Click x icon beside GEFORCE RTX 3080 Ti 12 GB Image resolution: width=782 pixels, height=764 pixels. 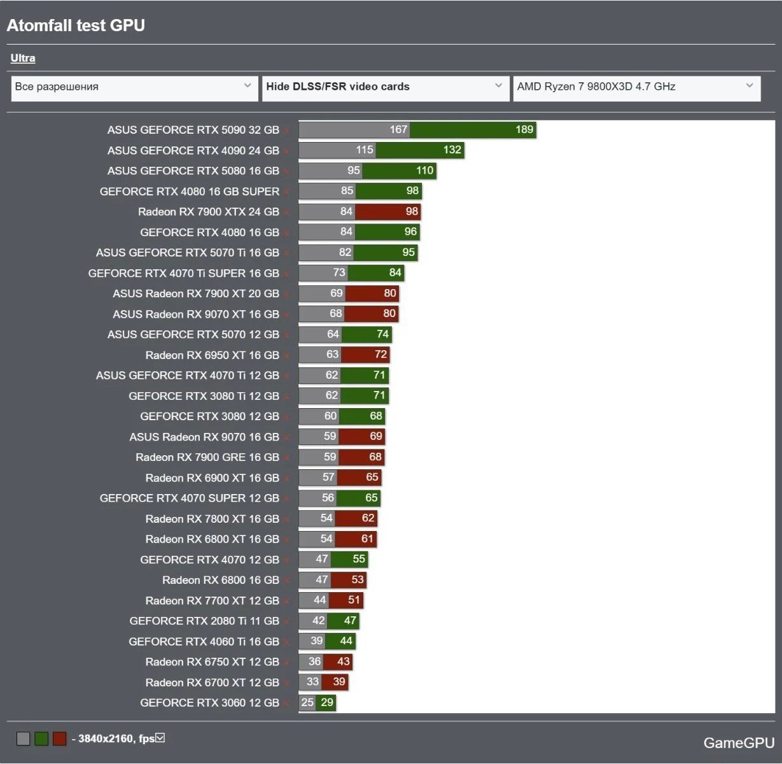pyautogui.click(x=287, y=397)
